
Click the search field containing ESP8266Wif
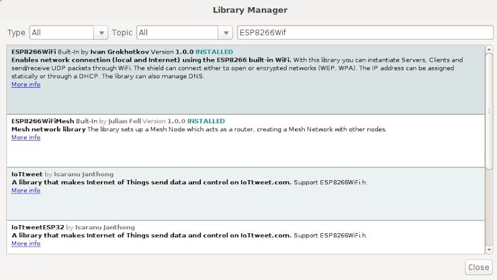[x=365, y=33]
